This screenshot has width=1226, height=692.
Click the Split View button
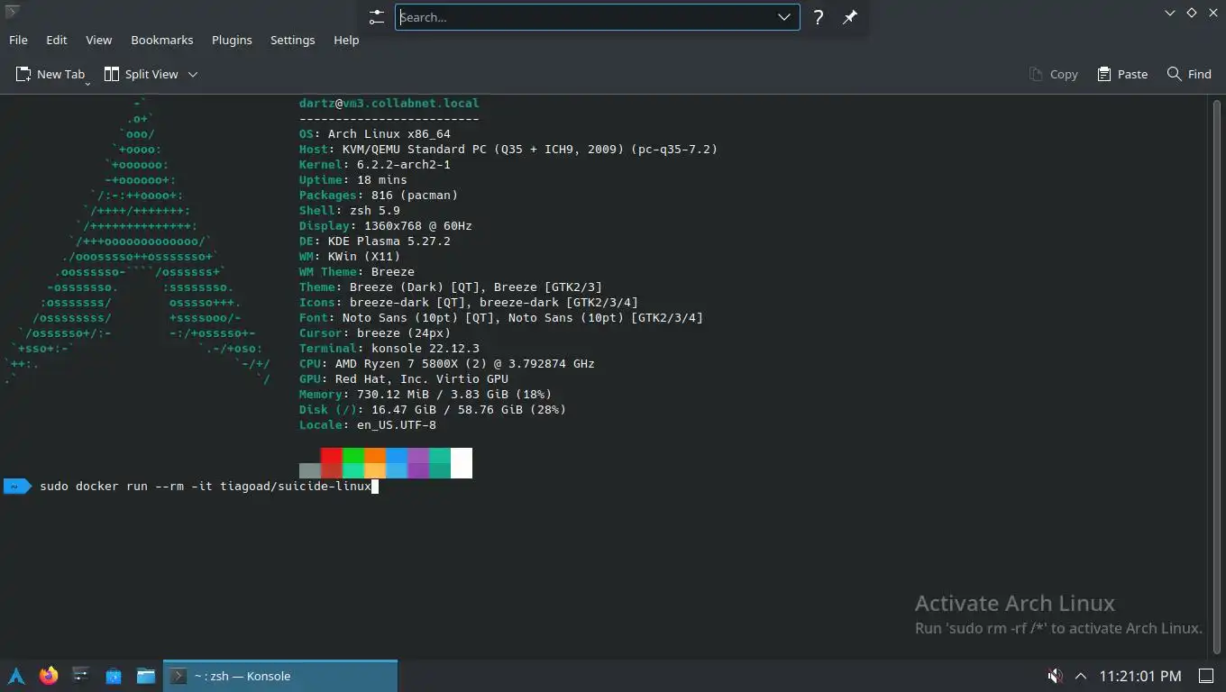pos(142,74)
